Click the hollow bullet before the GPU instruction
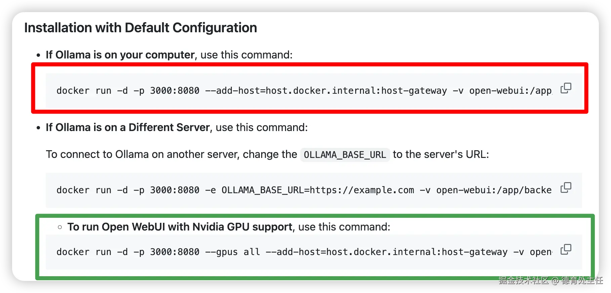 60,227
